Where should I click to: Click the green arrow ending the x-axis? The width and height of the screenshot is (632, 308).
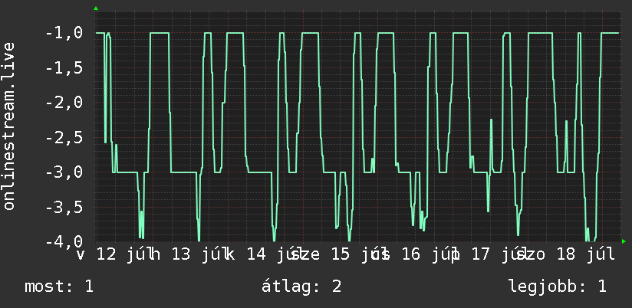coord(624,241)
